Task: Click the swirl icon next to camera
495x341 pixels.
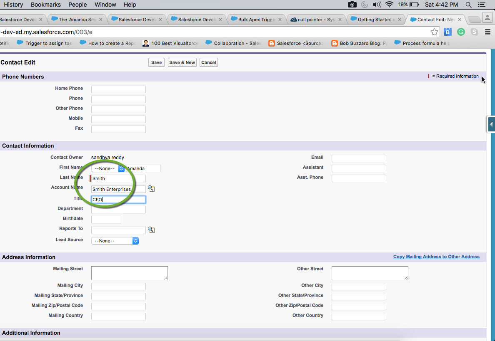Action: (x=365, y=5)
